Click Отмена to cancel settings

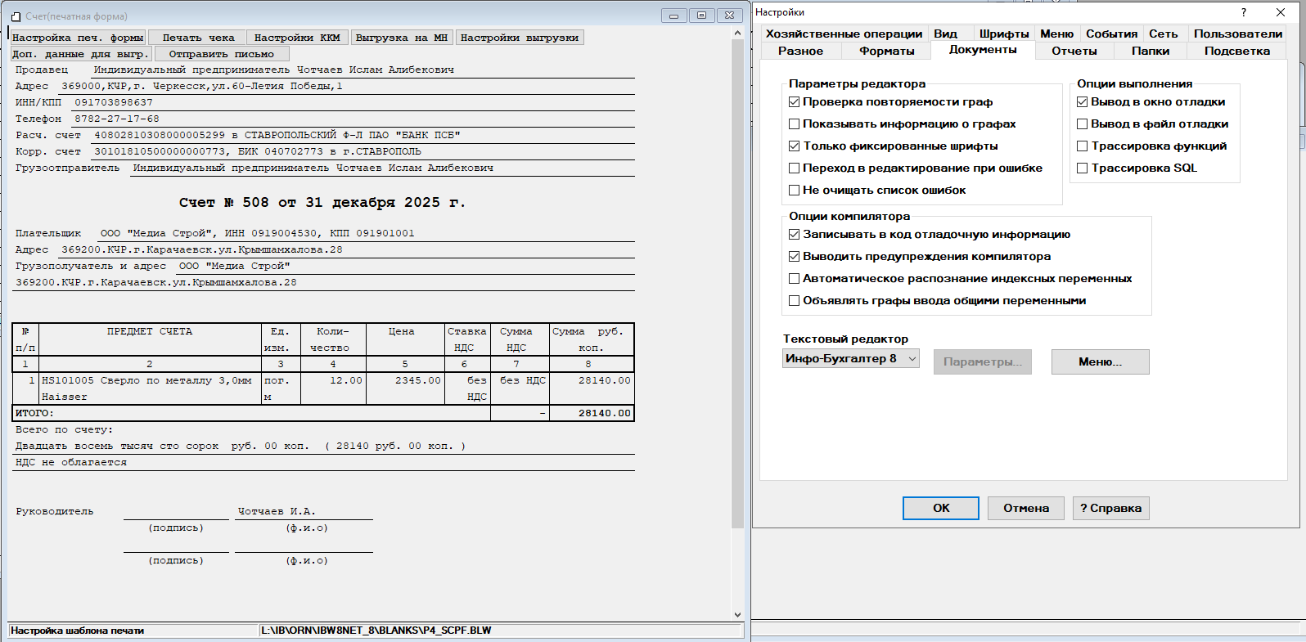pyautogui.click(x=1026, y=508)
